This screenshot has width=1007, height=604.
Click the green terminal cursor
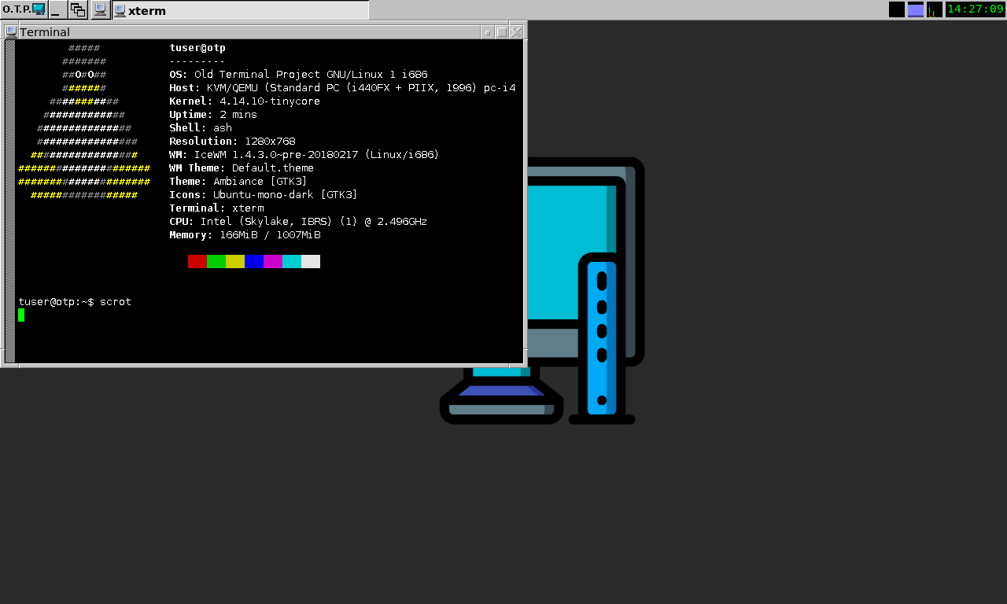pyautogui.click(x=21, y=315)
